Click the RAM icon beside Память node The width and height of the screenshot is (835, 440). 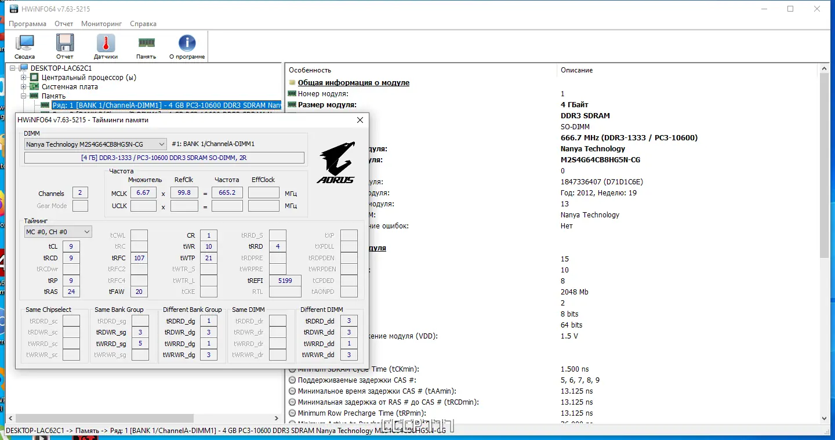tap(34, 96)
